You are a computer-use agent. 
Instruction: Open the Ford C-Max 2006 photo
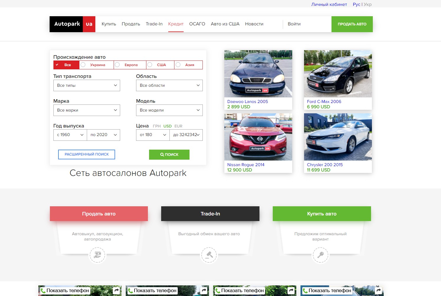pos(338,74)
